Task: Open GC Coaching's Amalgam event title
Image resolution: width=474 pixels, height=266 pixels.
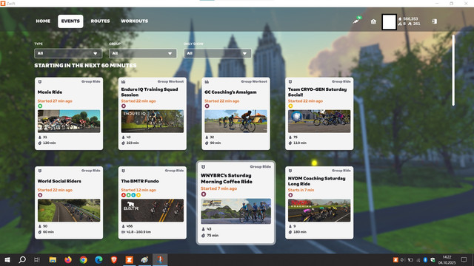Action: 230,92
